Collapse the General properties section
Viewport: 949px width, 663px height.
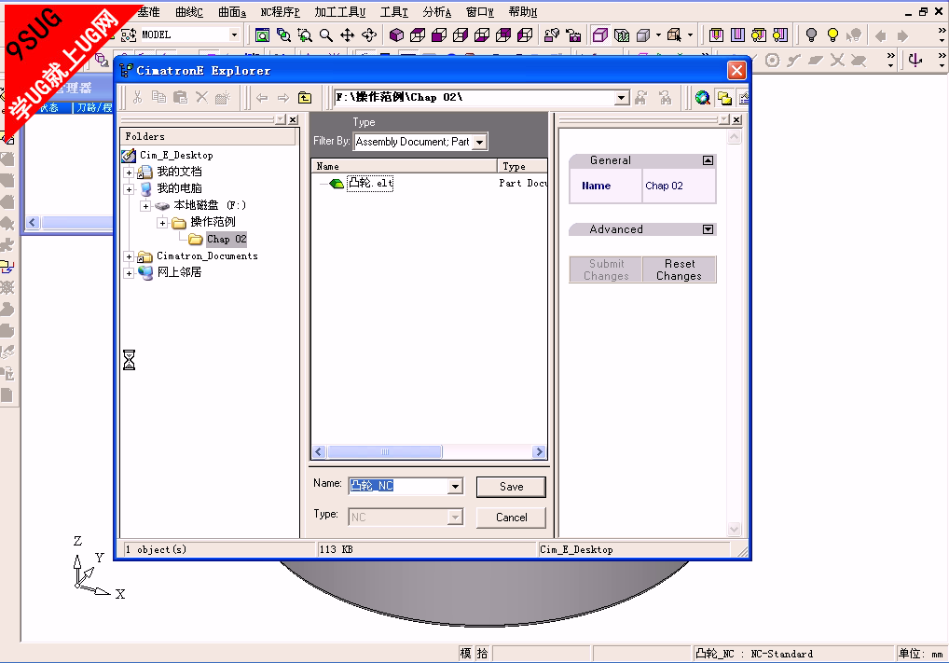pos(708,160)
